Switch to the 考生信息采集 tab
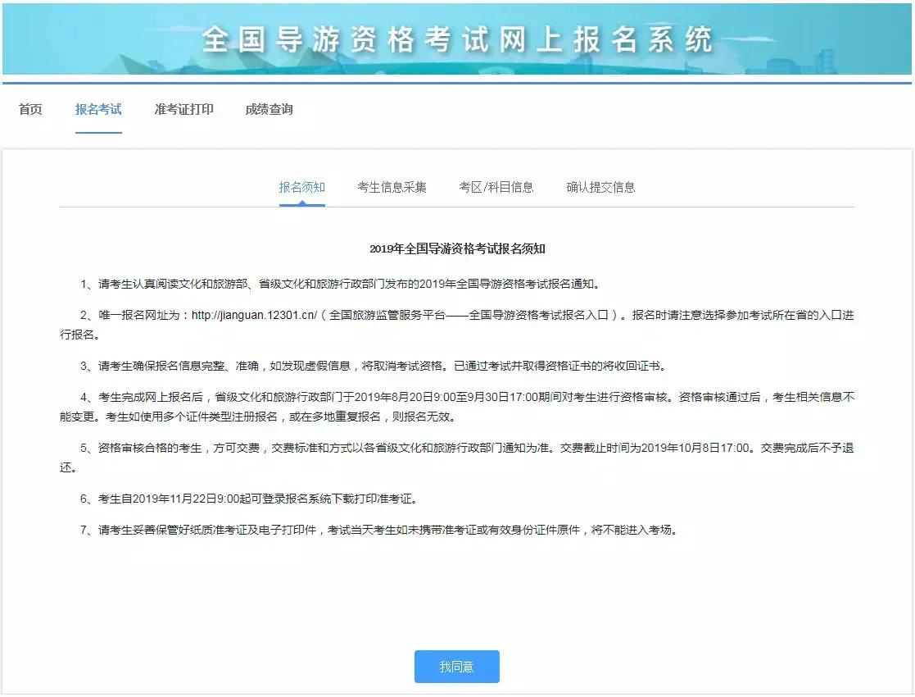Screen dimensions: 915x697 point(392,186)
